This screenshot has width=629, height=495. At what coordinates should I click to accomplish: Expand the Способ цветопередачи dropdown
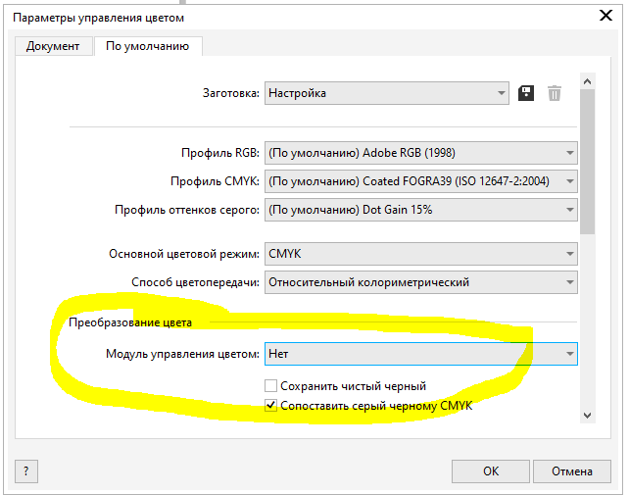(x=421, y=282)
